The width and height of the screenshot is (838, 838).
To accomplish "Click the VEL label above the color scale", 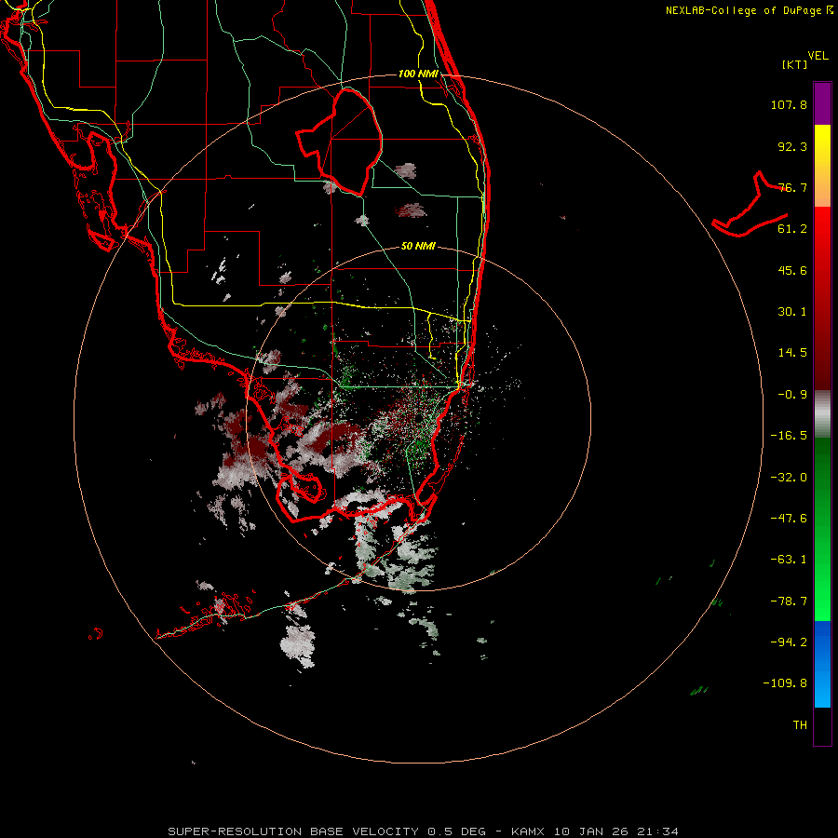I will pos(818,56).
